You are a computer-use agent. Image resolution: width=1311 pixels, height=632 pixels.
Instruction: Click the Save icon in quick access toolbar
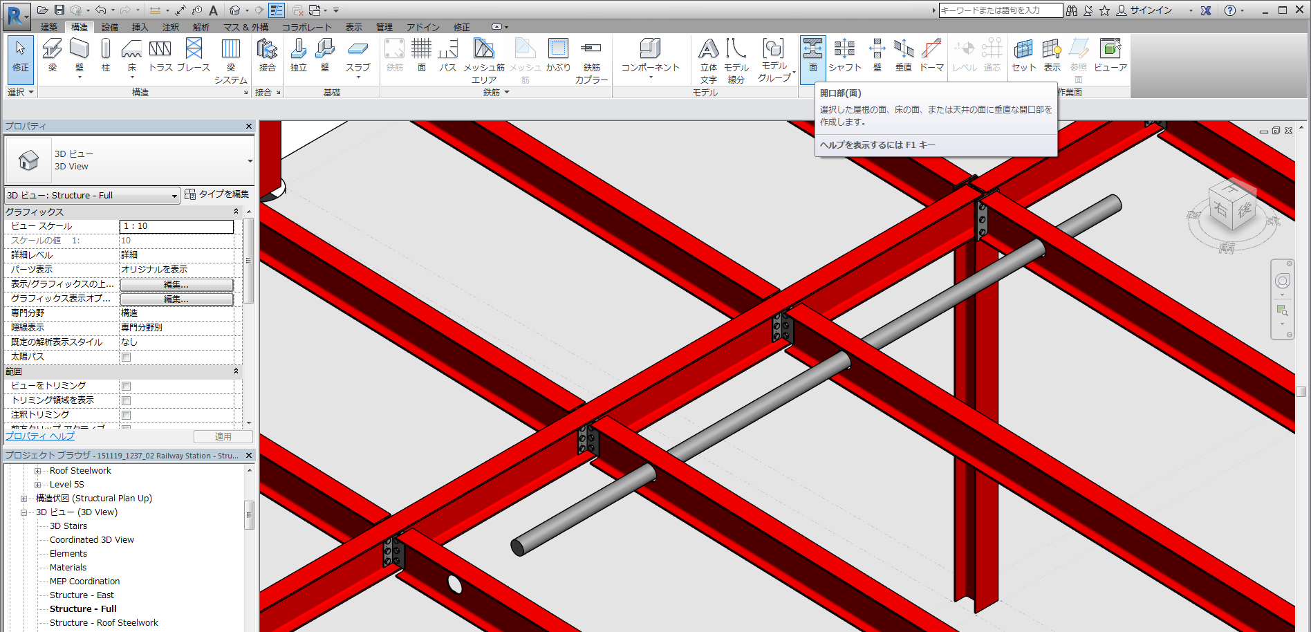pyautogui.click(x=59, y=10)
